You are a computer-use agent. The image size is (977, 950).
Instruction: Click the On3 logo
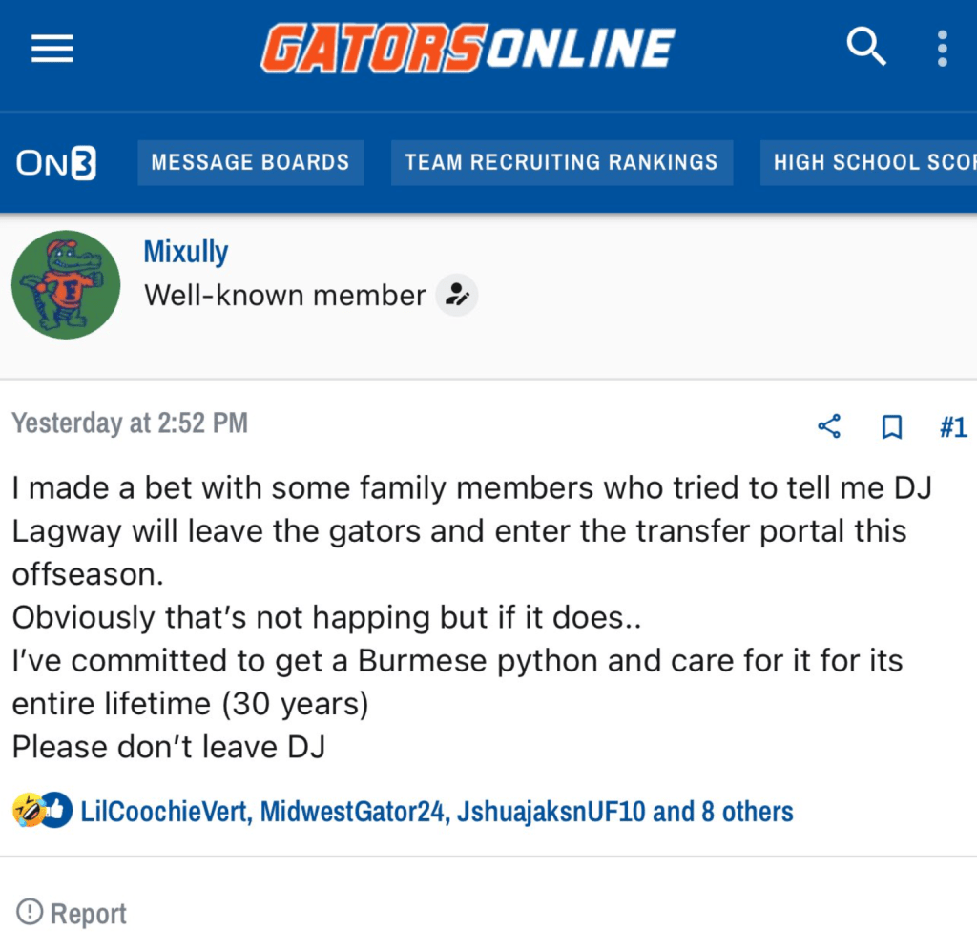pos(56,163)
